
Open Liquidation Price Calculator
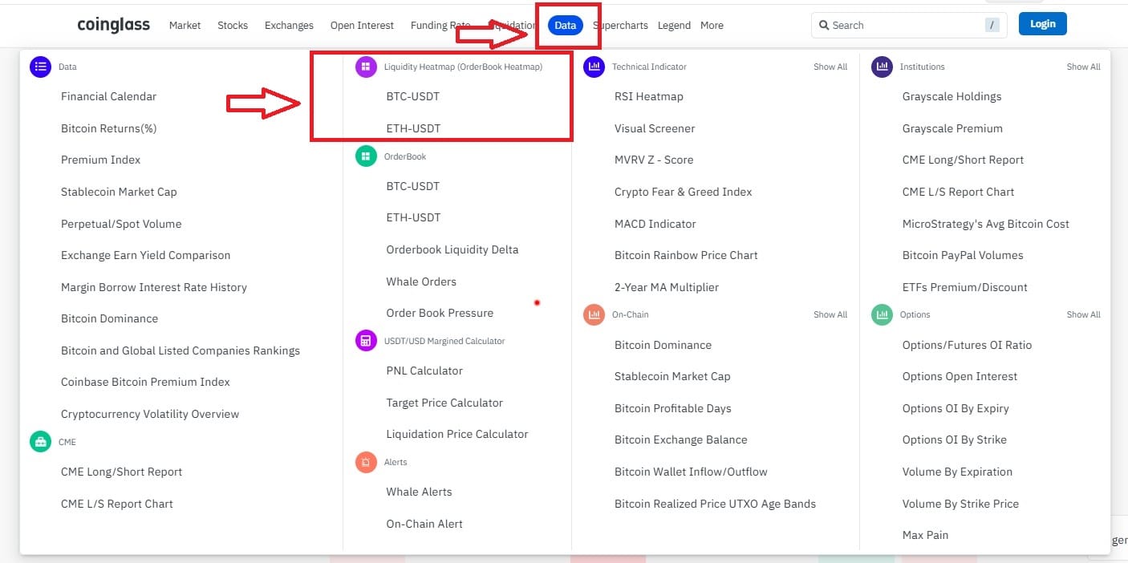[x=457, y=434]
